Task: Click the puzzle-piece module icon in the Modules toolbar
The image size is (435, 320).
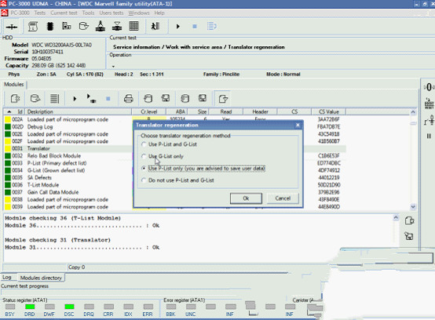Action: (15, 98)
